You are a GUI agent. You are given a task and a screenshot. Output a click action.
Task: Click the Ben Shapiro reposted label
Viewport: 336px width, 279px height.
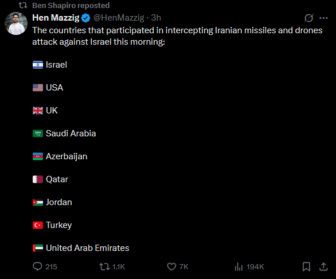[x=71, y=5]
